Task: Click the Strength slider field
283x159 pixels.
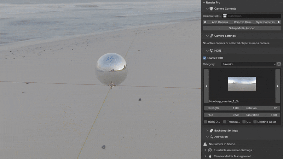Action: click(x=223, y=108)
